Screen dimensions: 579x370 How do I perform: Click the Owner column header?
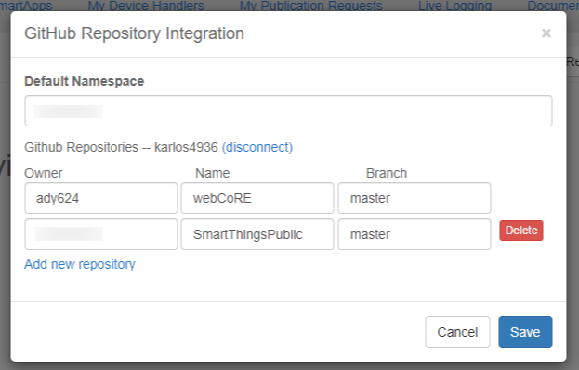(44, 173)
